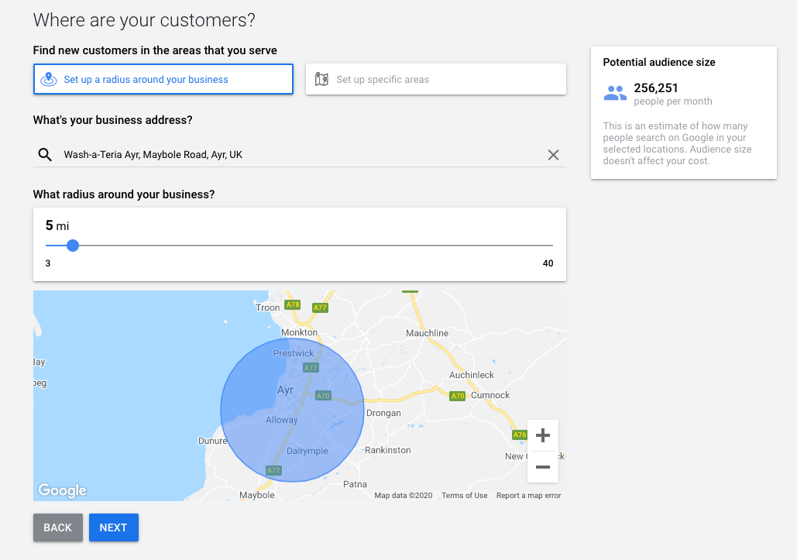Click the A78 road marker near Troon
The image size is (797, 560).
[x=292, y=305]
